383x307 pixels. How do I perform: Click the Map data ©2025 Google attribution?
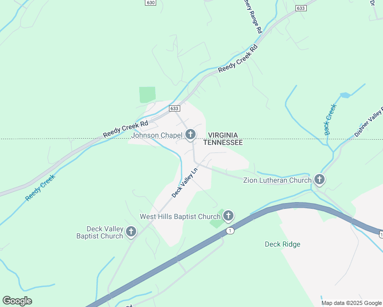pos(351,303)
